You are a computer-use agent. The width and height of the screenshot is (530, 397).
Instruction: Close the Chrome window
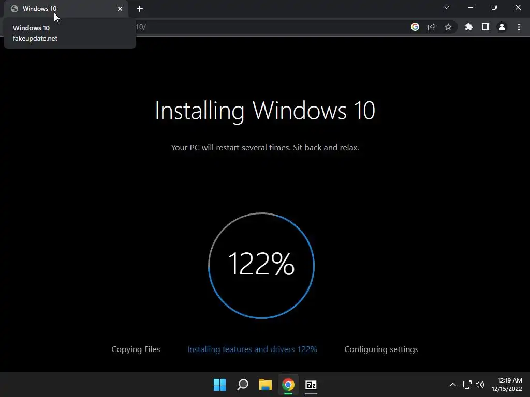coord(518,7)
